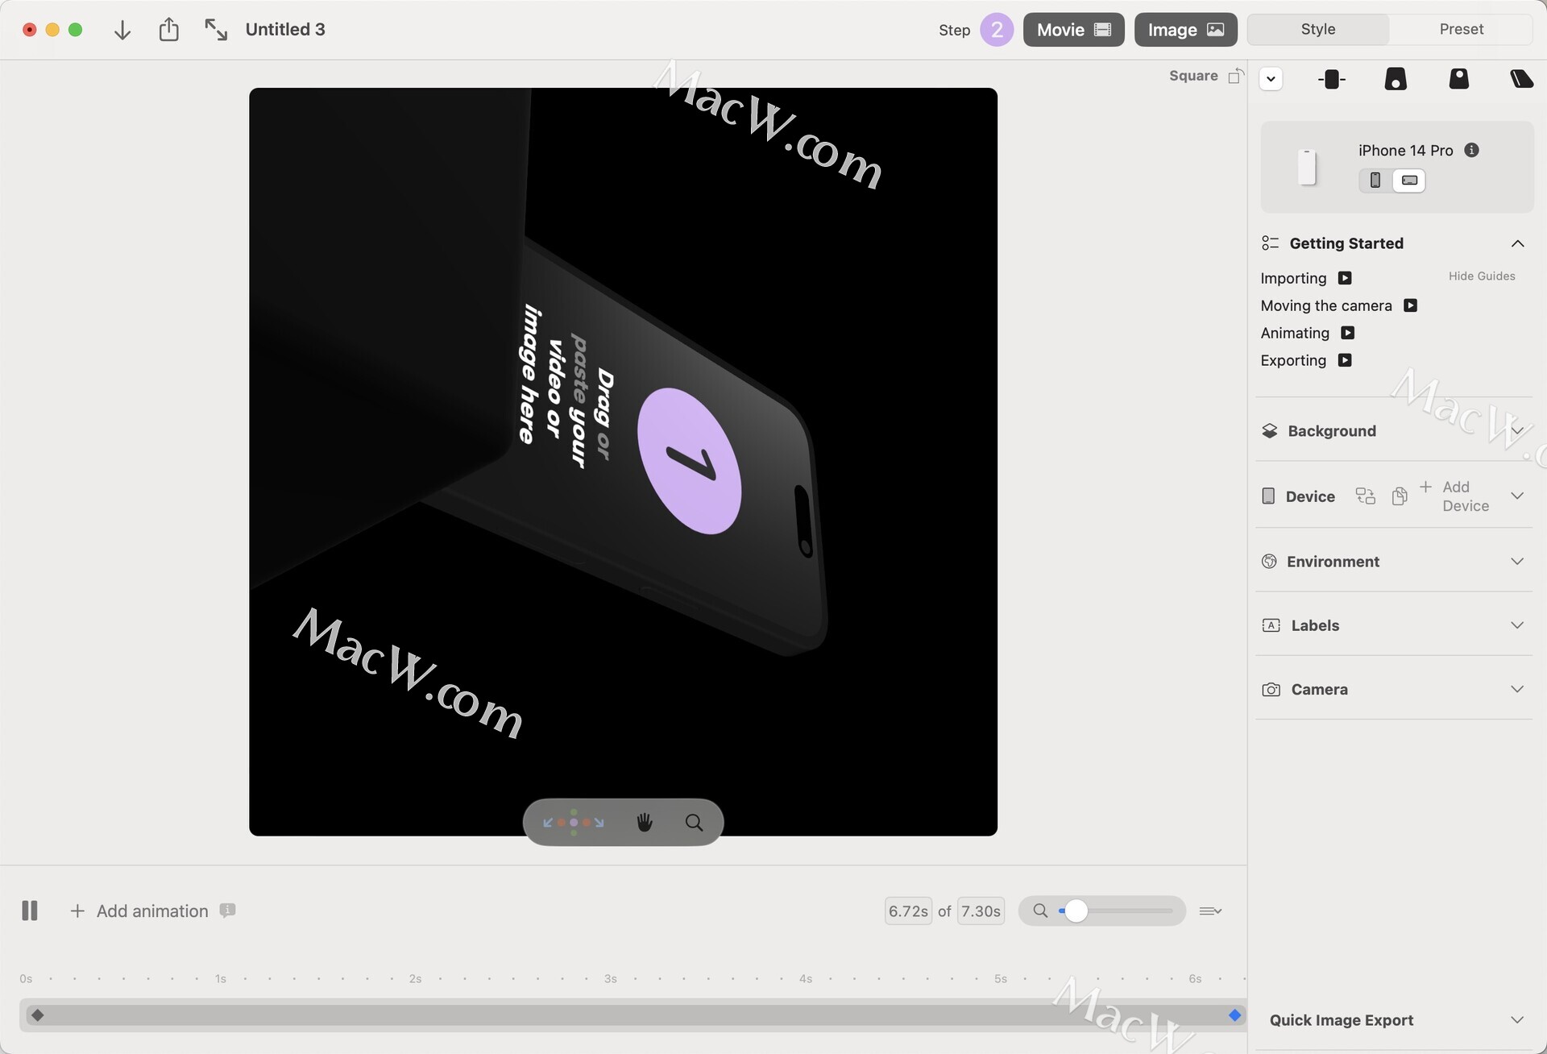The width and height of the screenshot is (1547, 1054).
Task: Click the Getting Started checklist icon
Action: coord(1271,243)
